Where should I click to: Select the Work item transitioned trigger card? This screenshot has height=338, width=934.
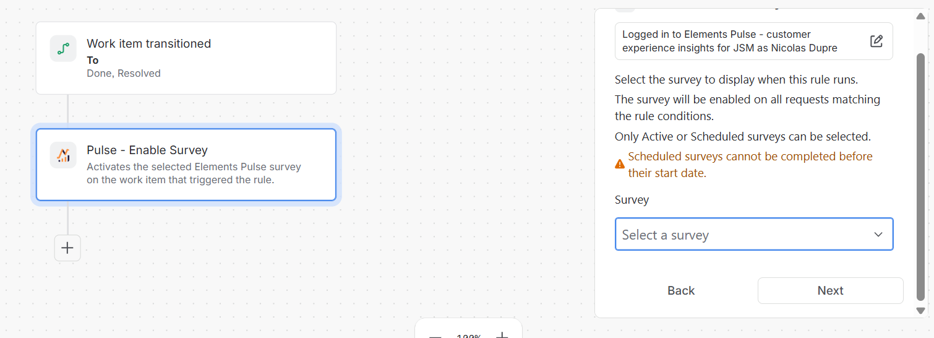[186, 58]
